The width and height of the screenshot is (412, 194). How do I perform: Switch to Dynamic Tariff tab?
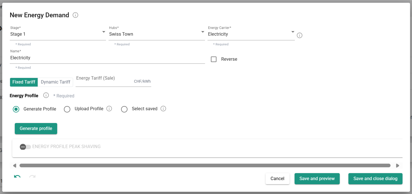tap(56, 82)
